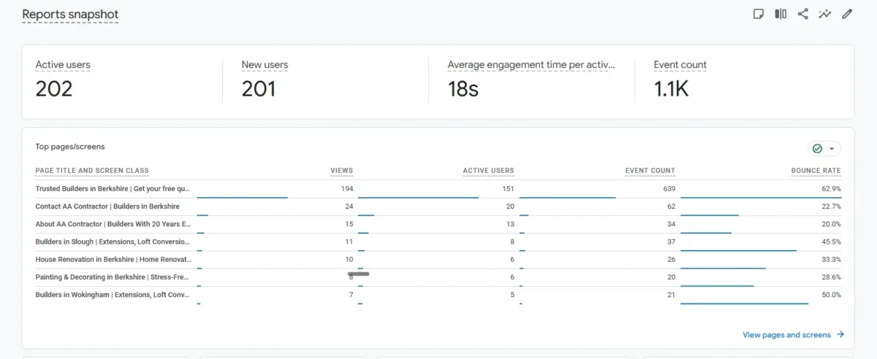Click House Renovation in Berkshire row
Screen dimensions: 877x359
click(x=438, y=259)
